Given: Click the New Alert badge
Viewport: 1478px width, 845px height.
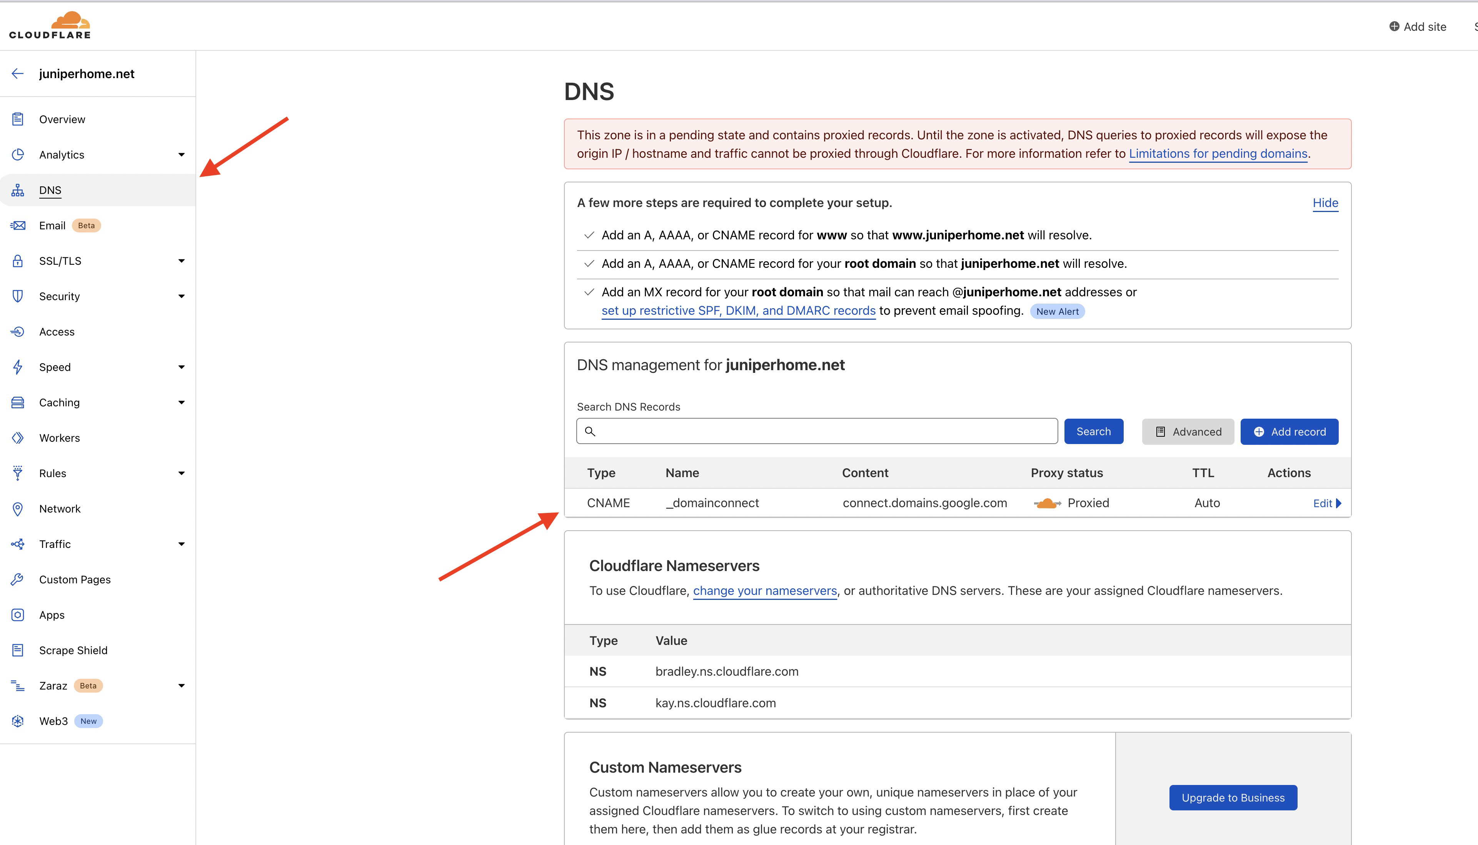Looking at the screenshot, I should coord(1058,311).
